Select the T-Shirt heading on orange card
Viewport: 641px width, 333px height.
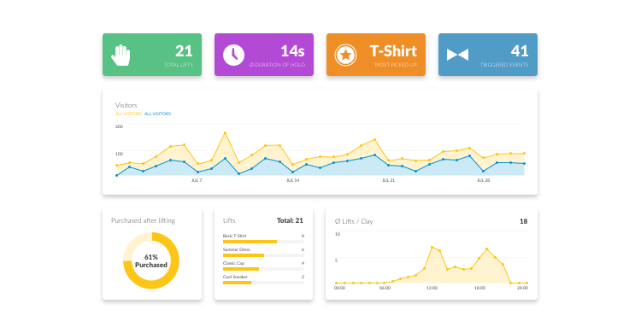393,51
